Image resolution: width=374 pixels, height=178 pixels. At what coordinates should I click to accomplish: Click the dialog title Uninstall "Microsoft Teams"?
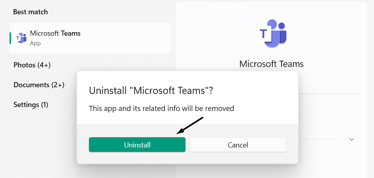tap(151, 90)
